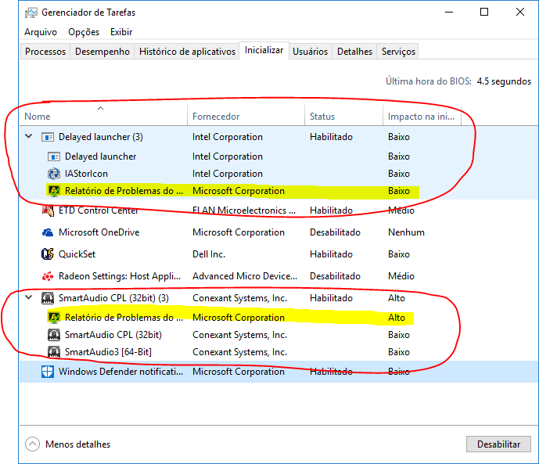This screenshot has height=464, width=539.
Task: Open the Serviços tab
Action: (x=398, y=52)
